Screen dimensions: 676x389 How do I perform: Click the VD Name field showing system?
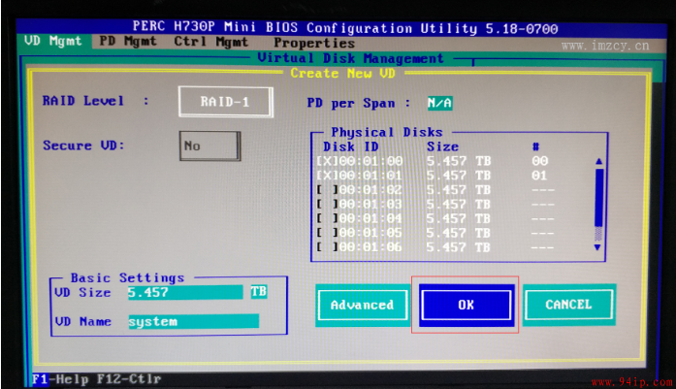click(194, 321)
